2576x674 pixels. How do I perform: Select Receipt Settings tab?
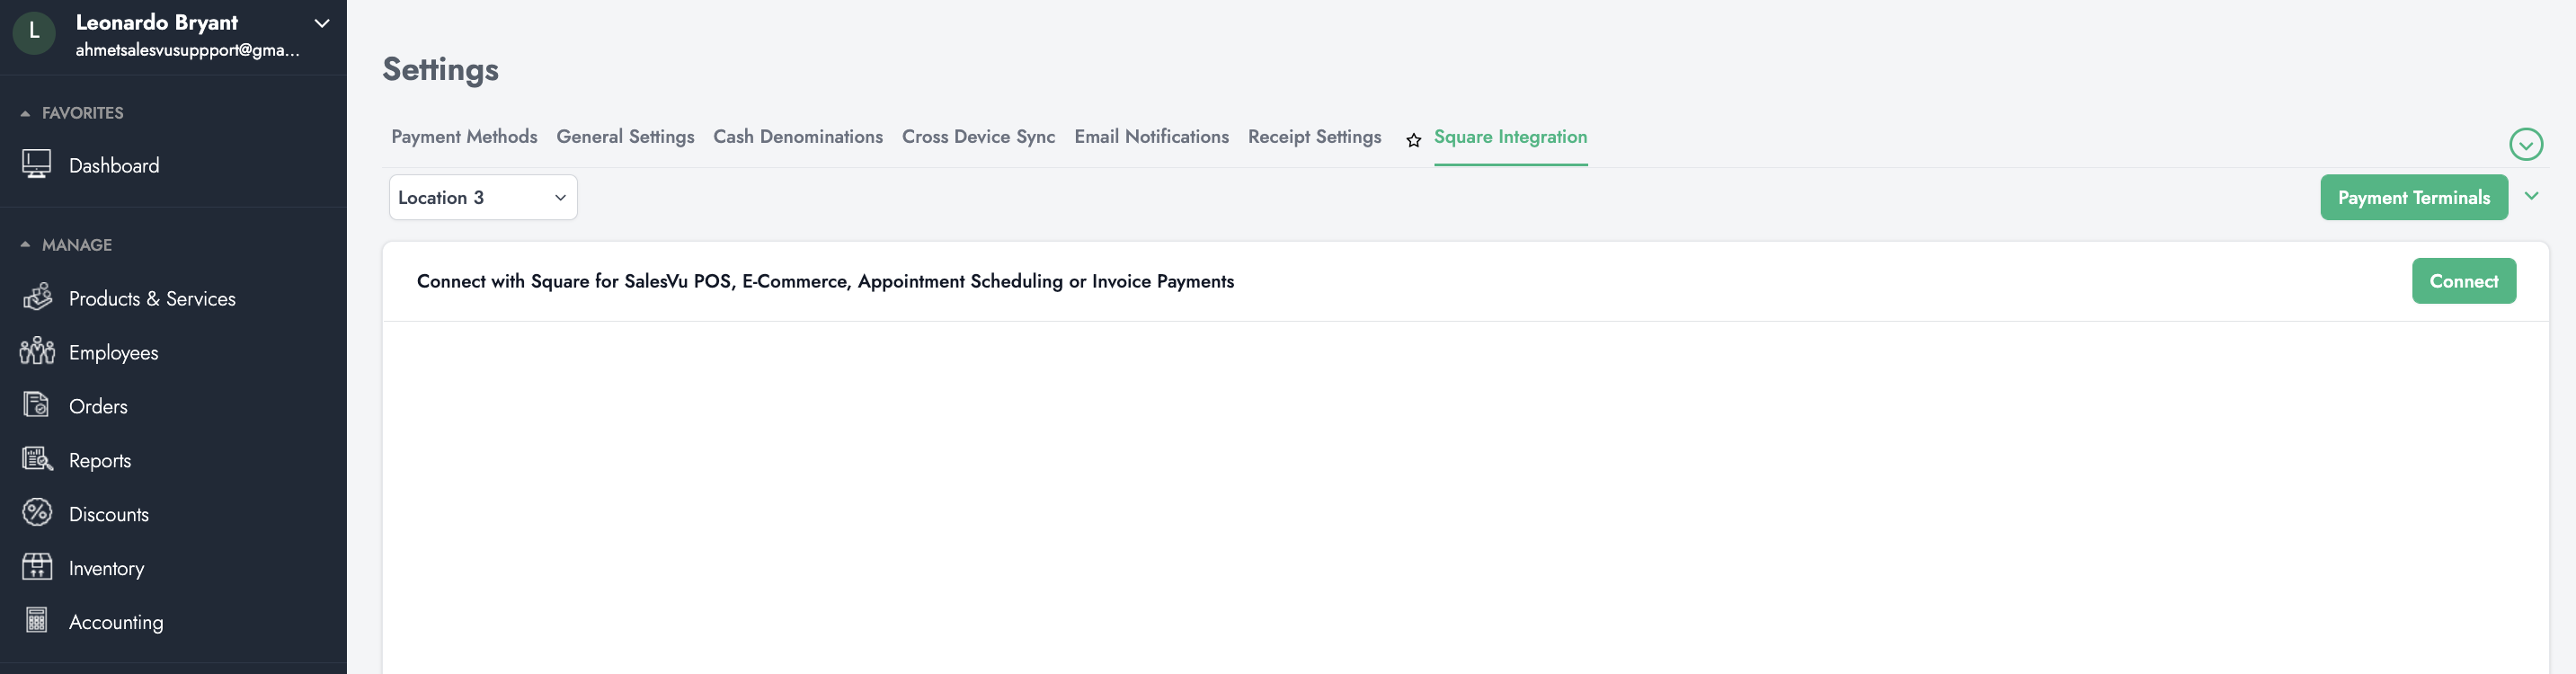(x=1314, y=137)
